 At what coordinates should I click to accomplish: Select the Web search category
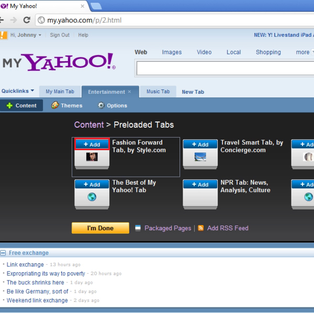(x=141, y=52)
